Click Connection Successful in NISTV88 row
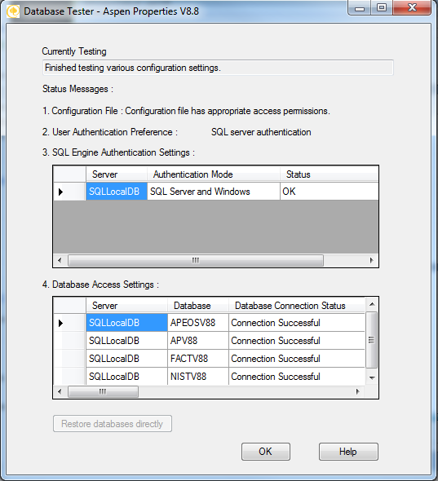Screen dimensions: 438x481 click(297, 376)
